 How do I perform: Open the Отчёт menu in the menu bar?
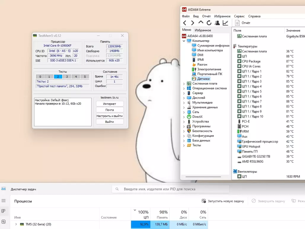tap(206, 16)
